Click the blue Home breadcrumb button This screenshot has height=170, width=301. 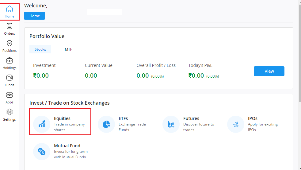click(x=34, y=16)
